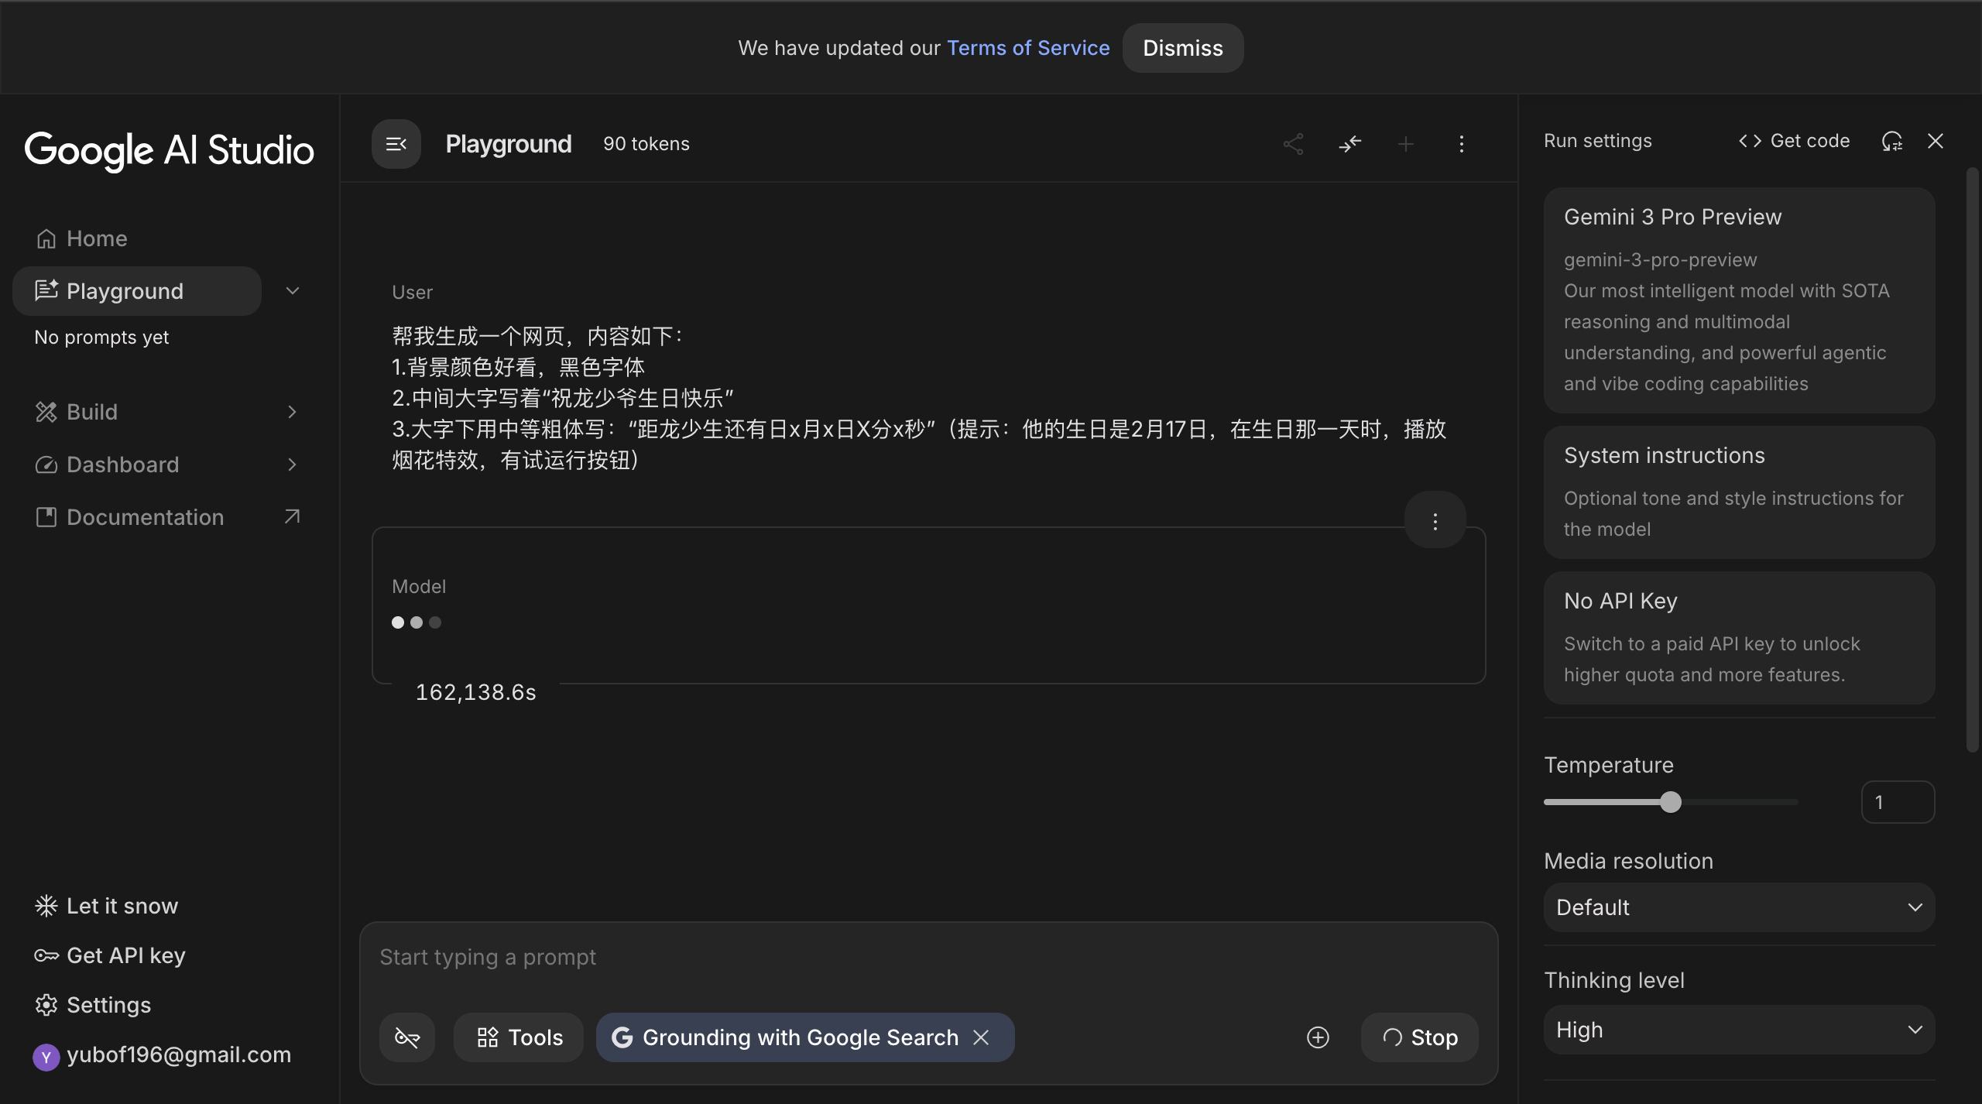Click the prompt text input field
The height and width of the screenshot is (1104, 1982).
point(928,958)
